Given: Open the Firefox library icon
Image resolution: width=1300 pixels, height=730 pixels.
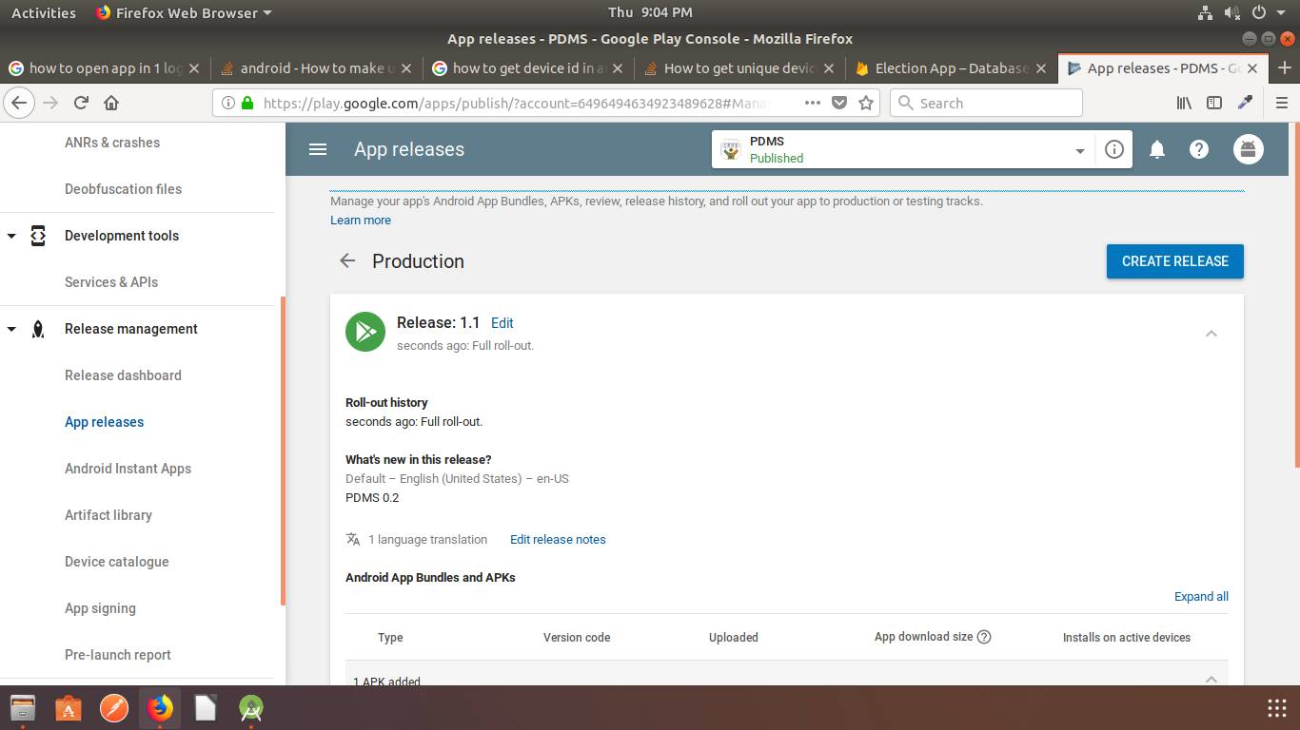Looking at the screenshot, I should [x=1184, y=103].
